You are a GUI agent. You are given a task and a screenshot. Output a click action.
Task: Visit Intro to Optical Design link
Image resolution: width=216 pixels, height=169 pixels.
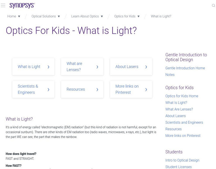182,160
